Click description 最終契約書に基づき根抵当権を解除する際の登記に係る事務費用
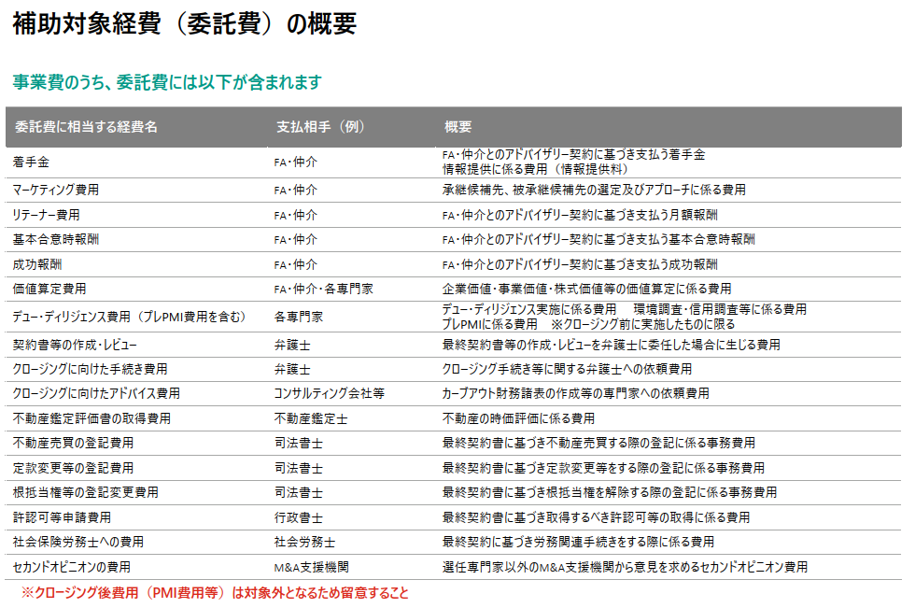Viewport: 915px width, 608px height. (610, 493)
